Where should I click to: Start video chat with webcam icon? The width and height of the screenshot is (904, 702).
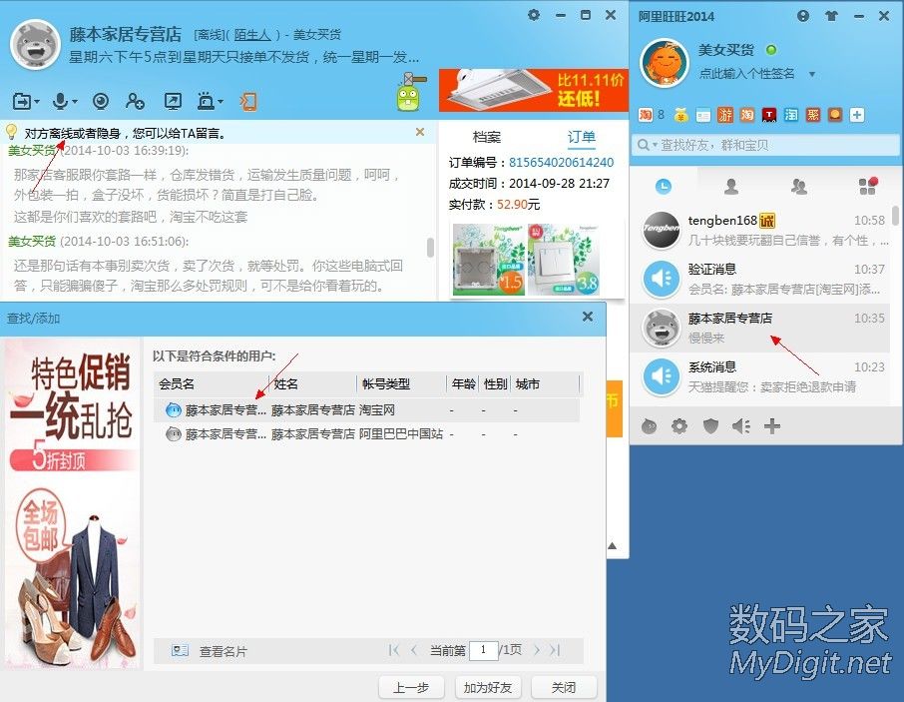click(101, 102)
